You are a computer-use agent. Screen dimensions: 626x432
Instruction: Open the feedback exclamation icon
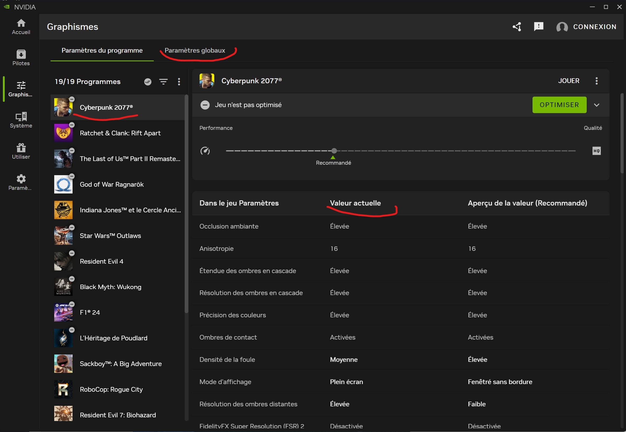pyautogui.click(x=539, y=26)
